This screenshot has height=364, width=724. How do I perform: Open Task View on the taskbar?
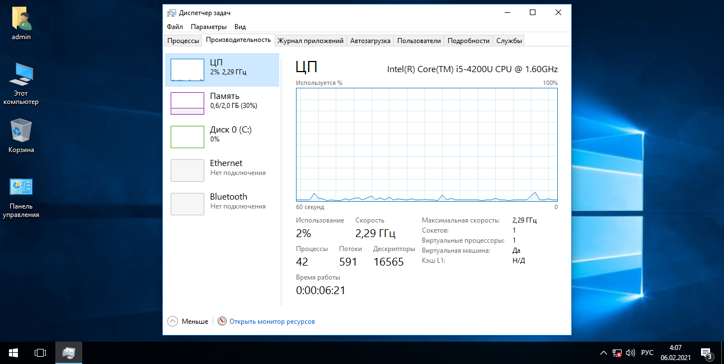(x=40, y=353)
